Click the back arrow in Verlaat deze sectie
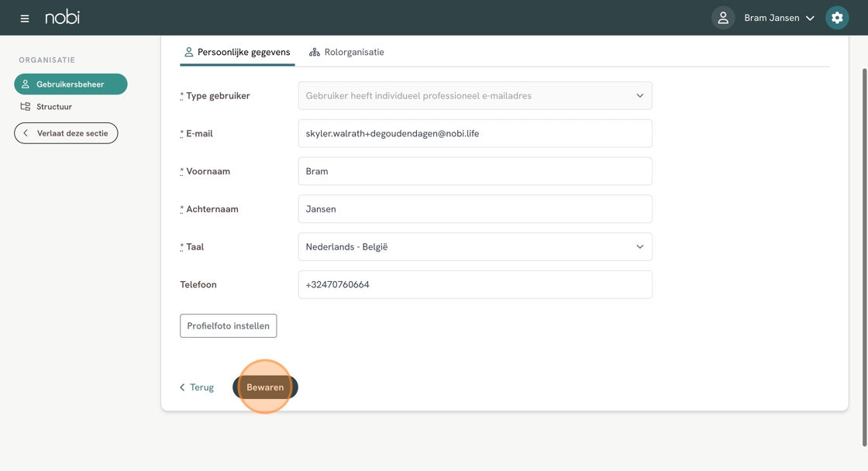This screenshot has height=471, width=868. (26, 133)
